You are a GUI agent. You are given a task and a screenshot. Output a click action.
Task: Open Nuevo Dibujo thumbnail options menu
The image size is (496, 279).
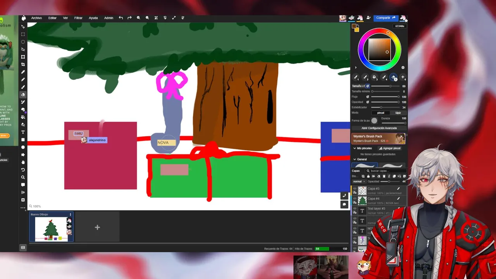70,214
